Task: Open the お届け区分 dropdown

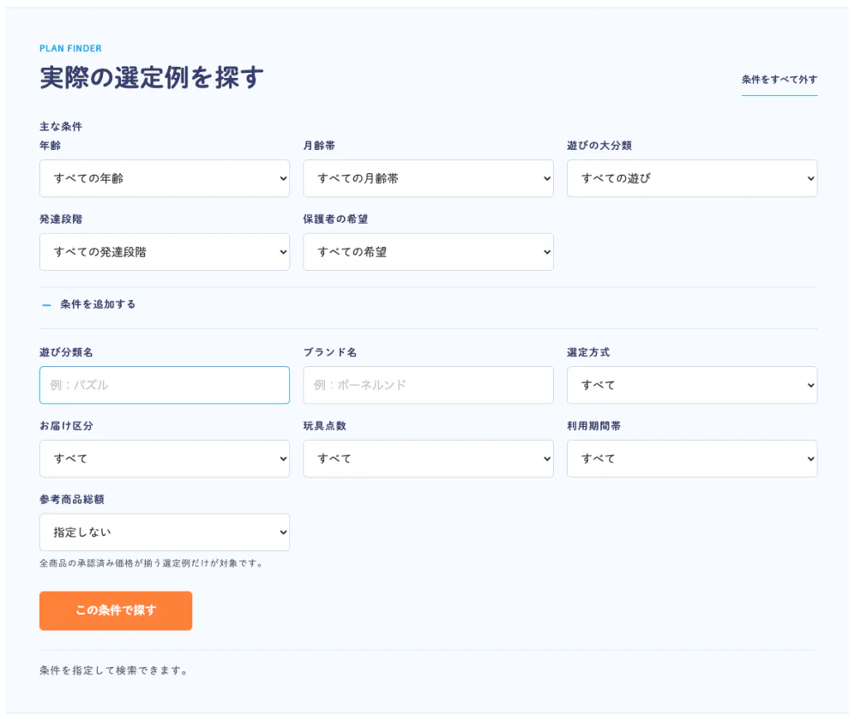Action: [x=165, y=458]
